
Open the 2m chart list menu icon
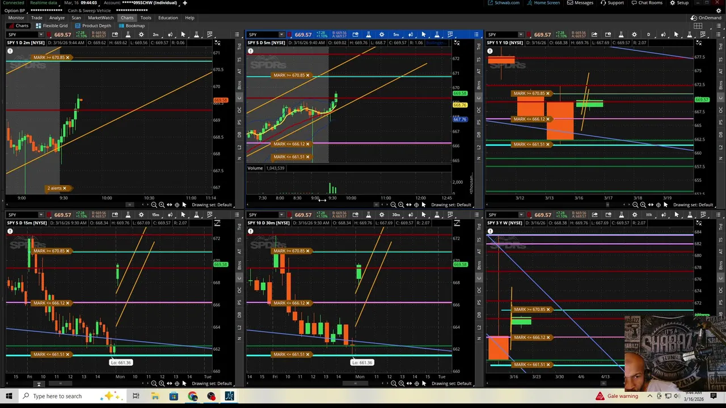(237, 35)
